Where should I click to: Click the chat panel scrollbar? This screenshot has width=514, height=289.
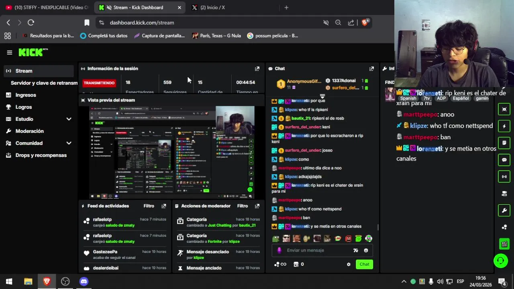(378, 228)
